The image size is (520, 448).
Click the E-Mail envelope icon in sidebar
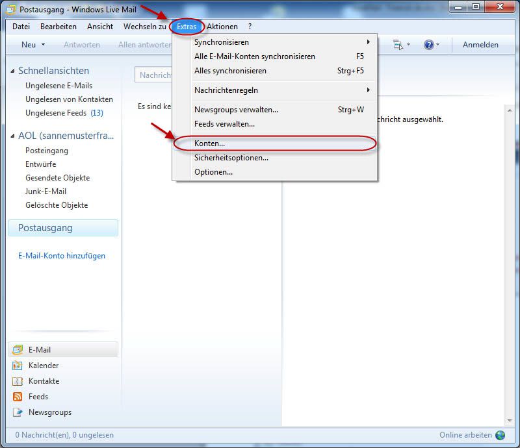click(18, 350)
